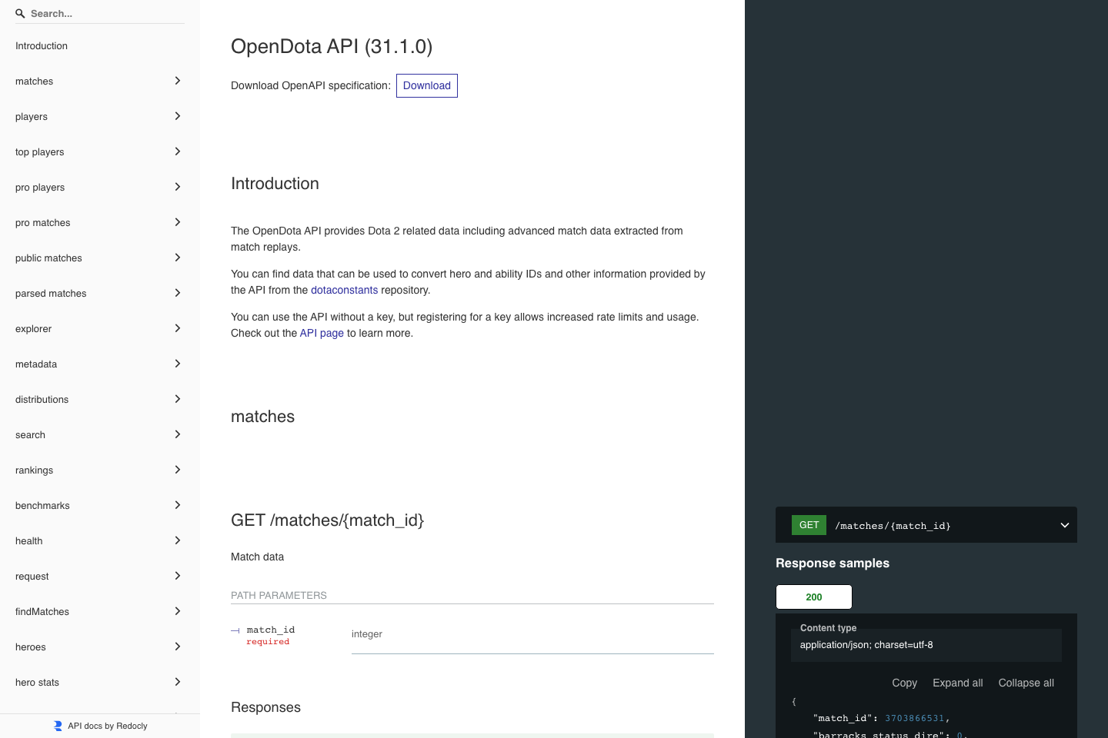Expand the /matches/{match_id} request dropdown
The image size is (1108, 738).
1065,525
